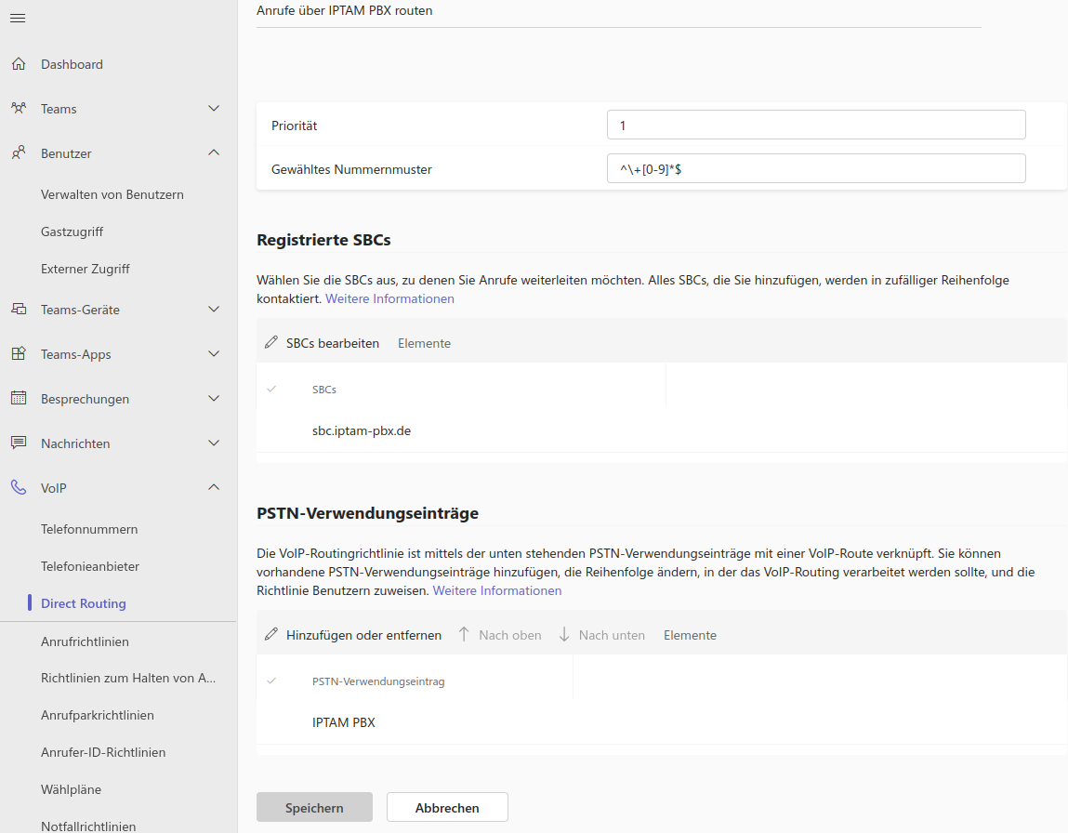Click the Teams-Geräte devices icon

click(19, 310)
